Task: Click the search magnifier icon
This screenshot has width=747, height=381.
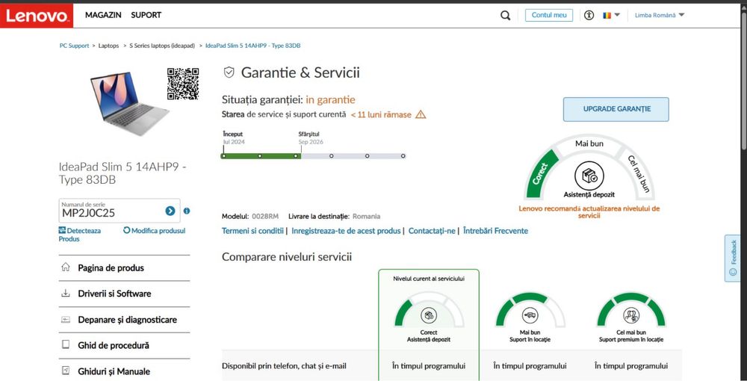Action: click(x=505, y=15)
